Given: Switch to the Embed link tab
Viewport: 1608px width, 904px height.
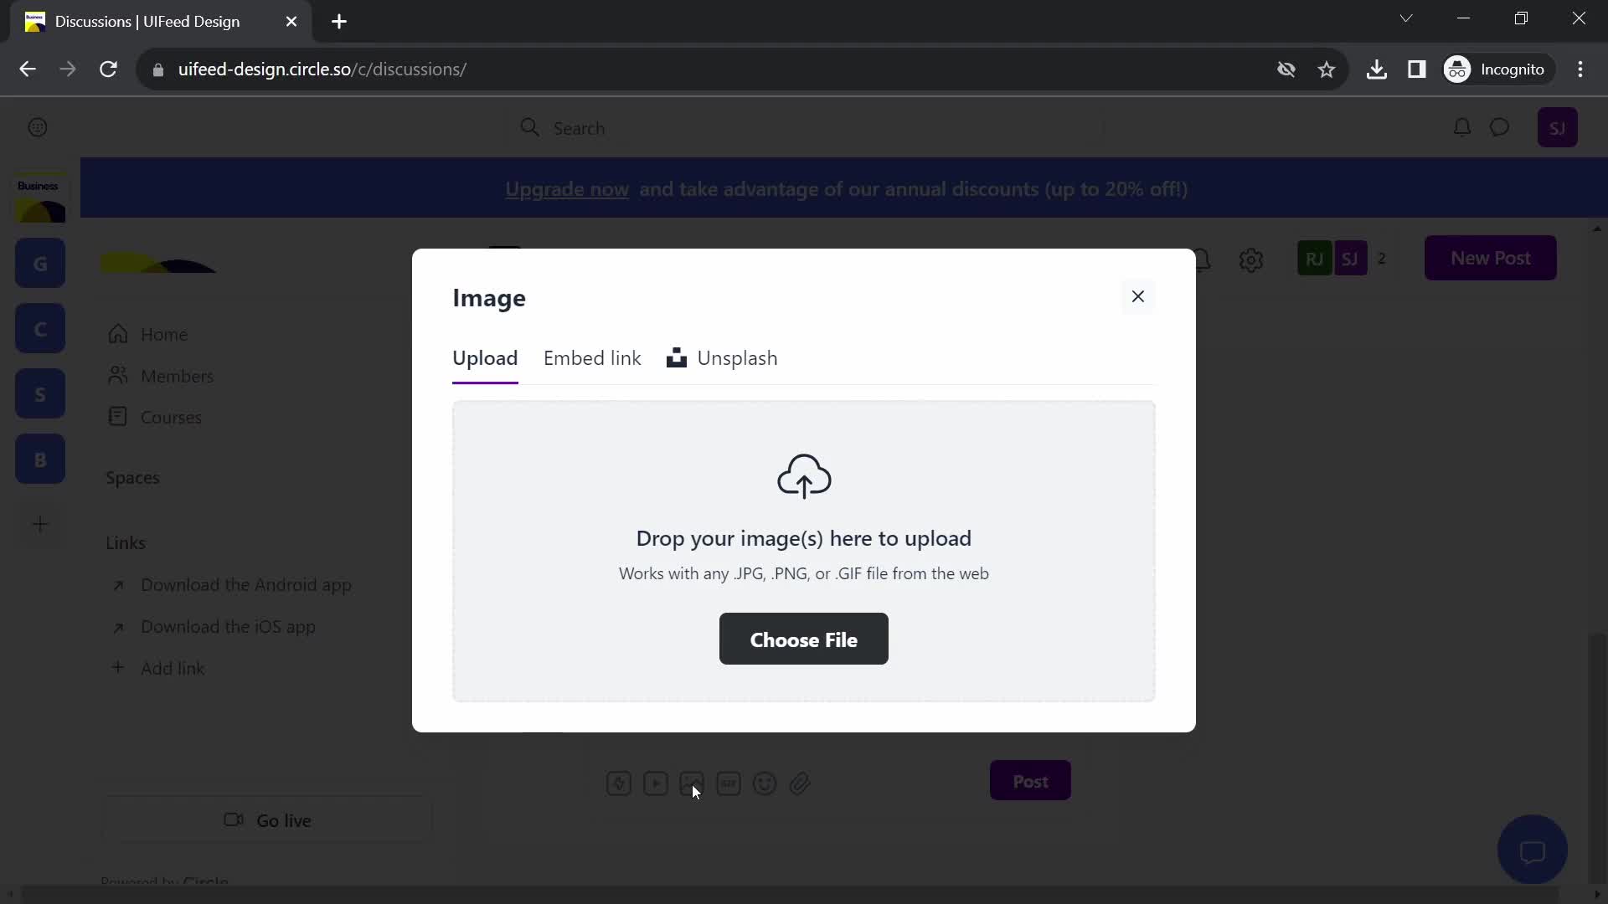Looking at the screenshot, I should (594, 357).
